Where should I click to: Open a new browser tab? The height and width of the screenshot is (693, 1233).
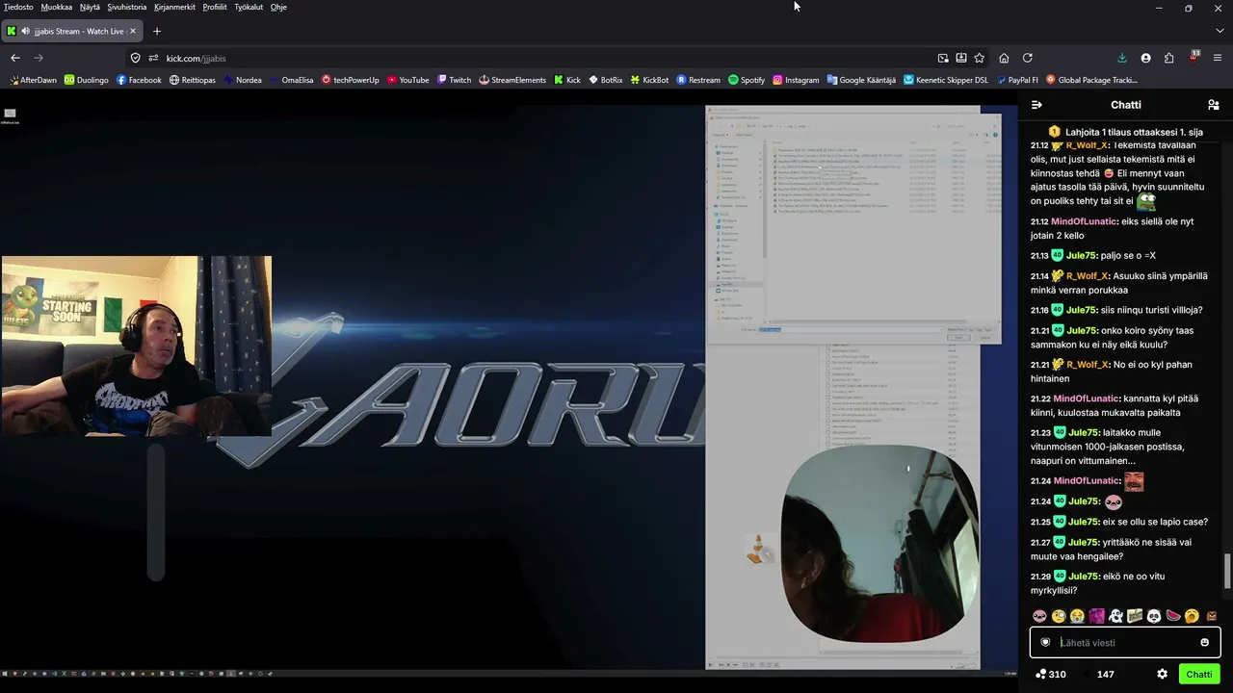[x=157, y=31]
